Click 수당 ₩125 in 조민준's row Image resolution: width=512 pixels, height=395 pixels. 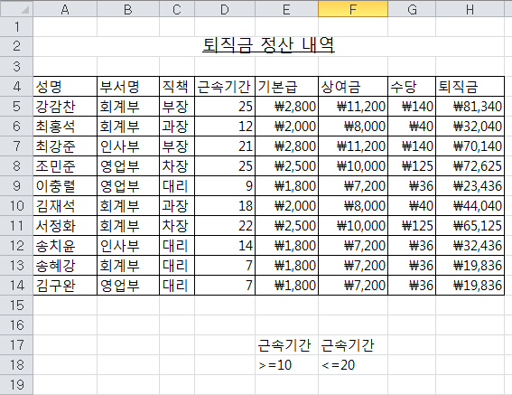coord(412,166)
